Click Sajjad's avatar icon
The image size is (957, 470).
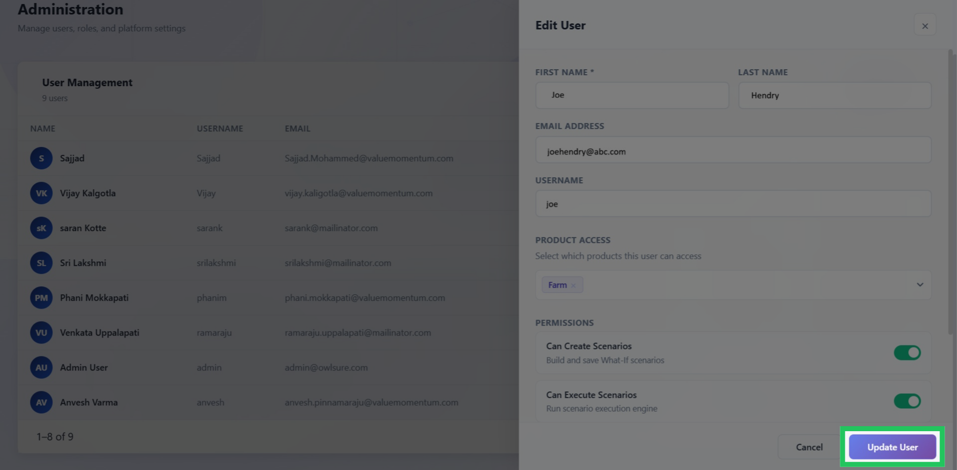click(x=41, y=158)
